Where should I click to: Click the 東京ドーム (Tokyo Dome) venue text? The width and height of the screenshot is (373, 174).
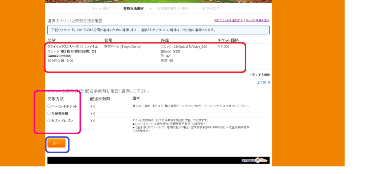[x=123, y=47]
